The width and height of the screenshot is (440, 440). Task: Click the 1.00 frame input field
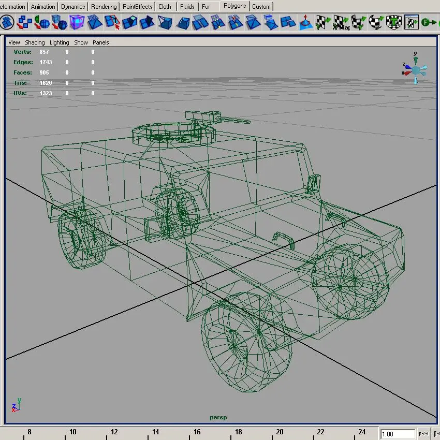pos(398,434)
